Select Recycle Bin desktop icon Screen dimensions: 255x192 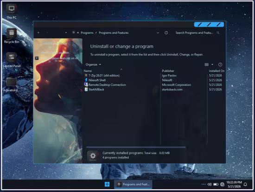click(x=12, y=36)
